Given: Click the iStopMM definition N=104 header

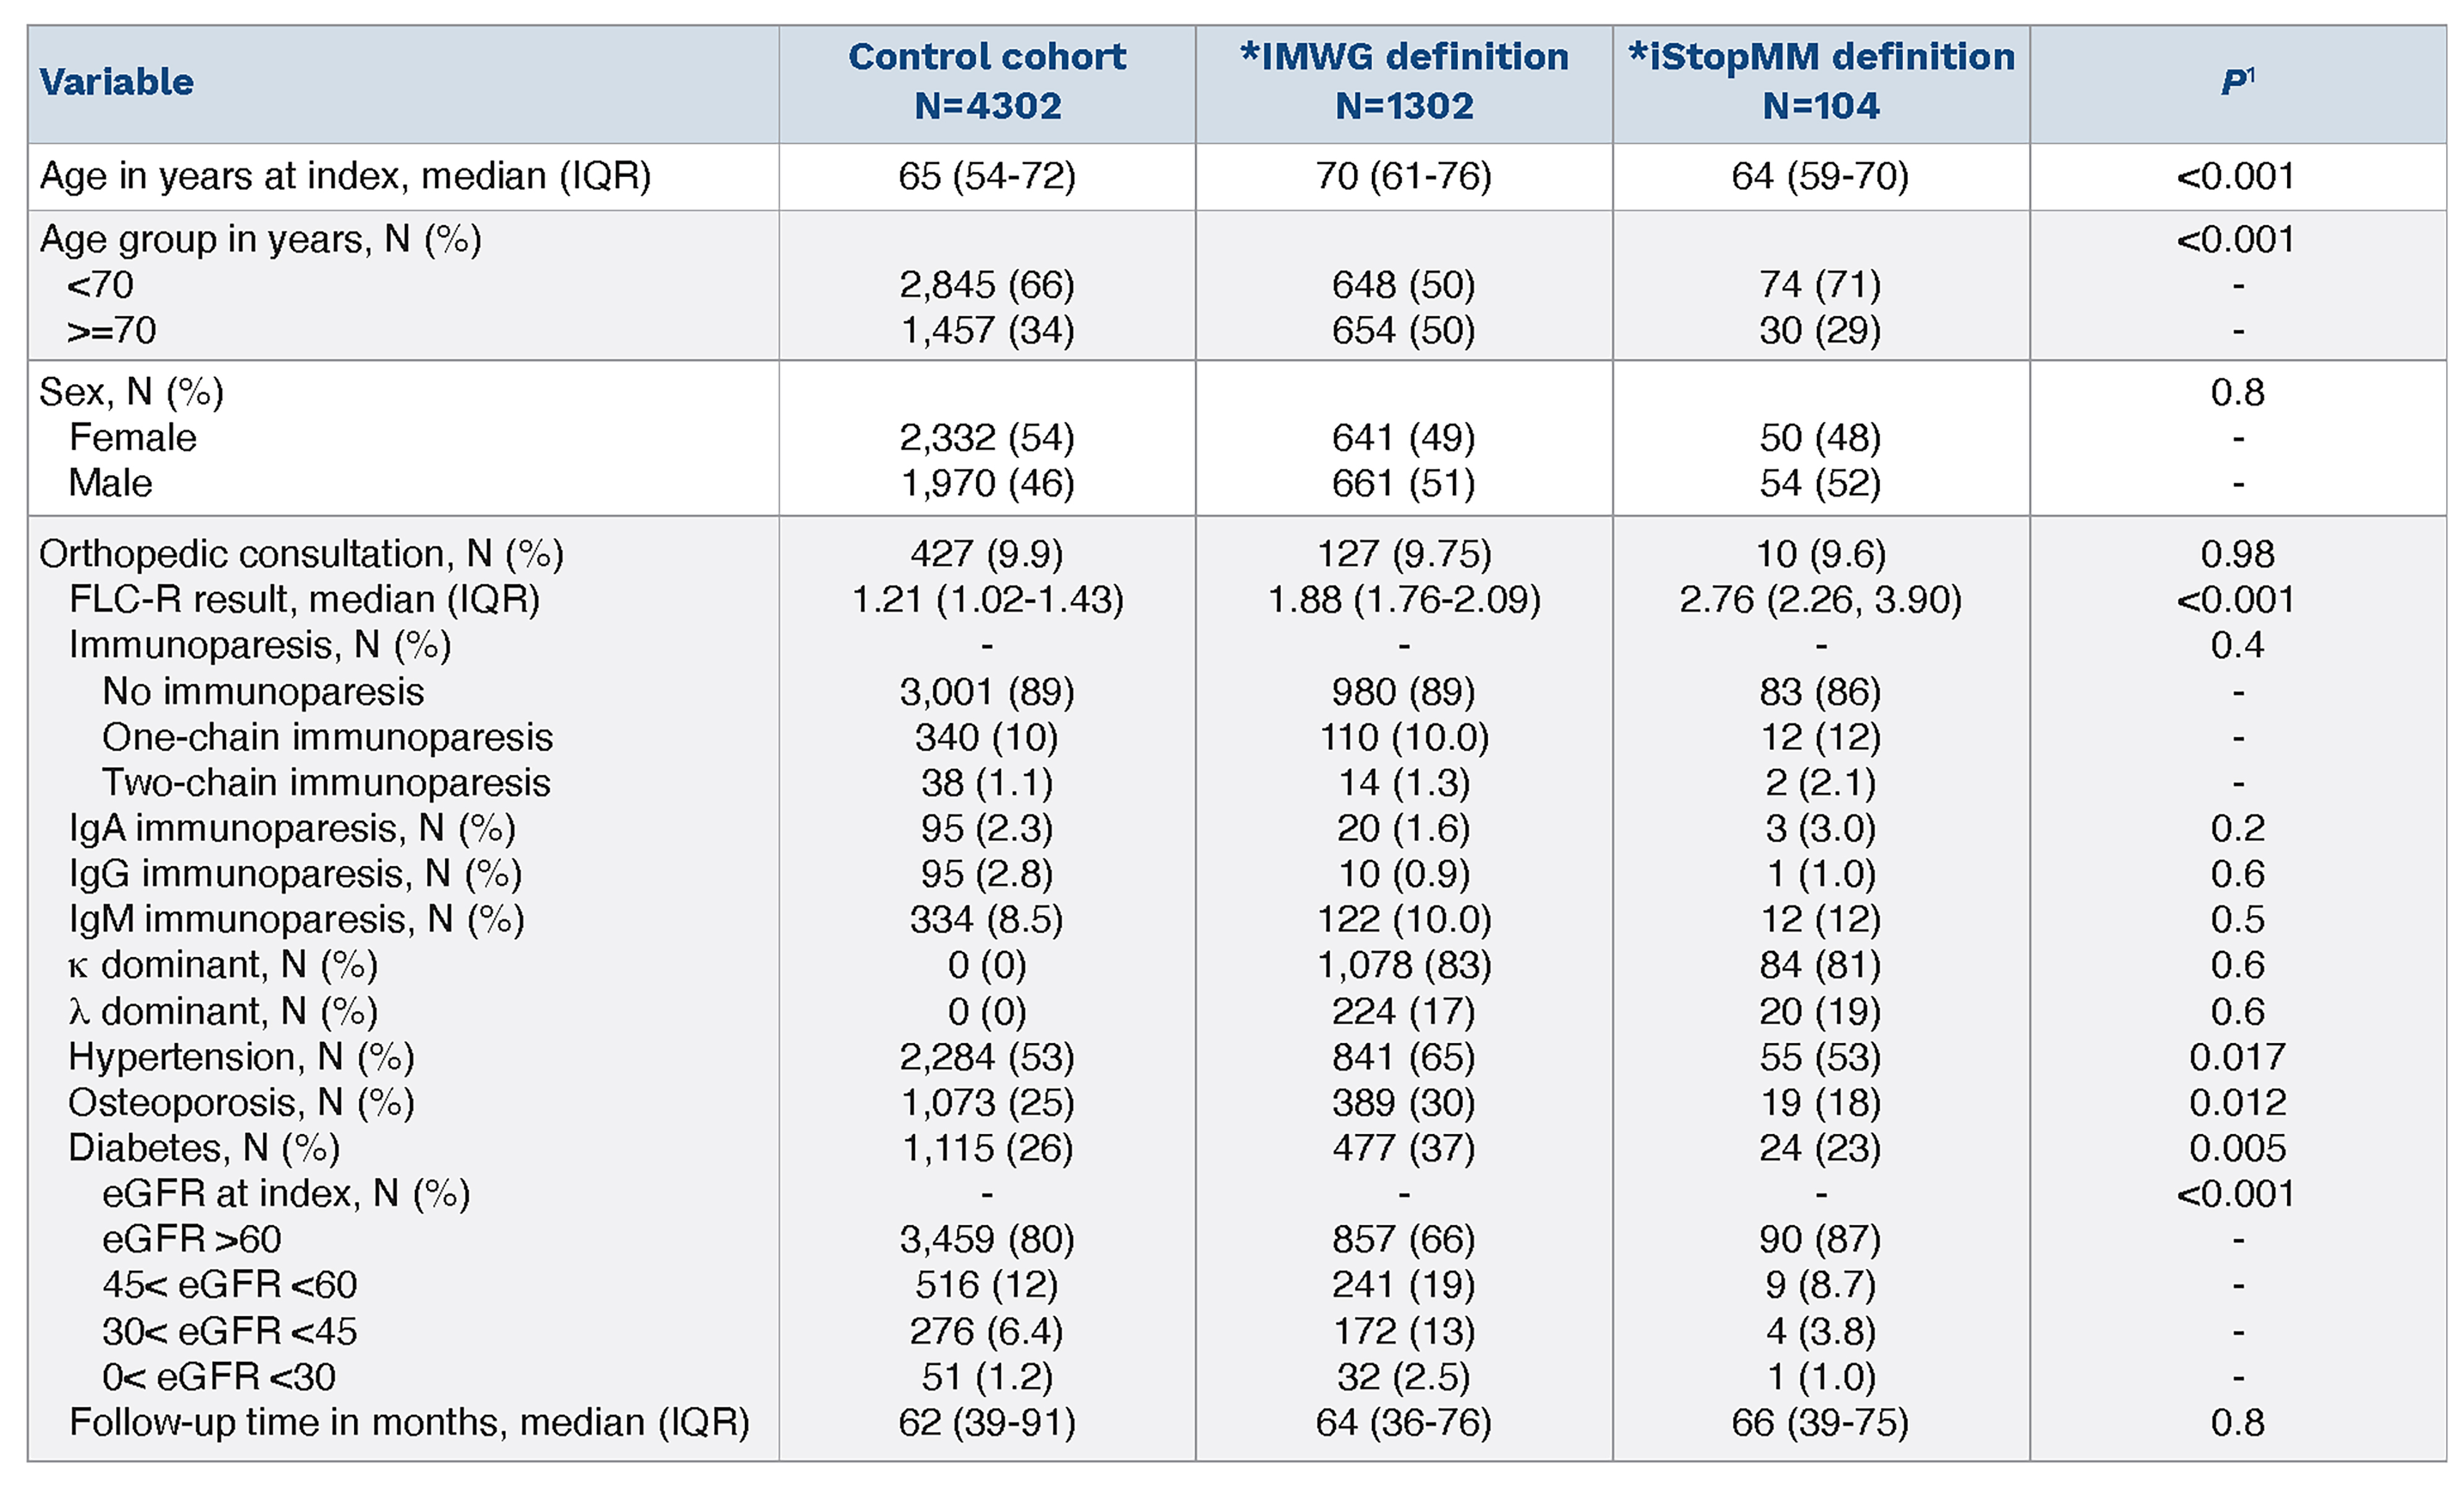Looking at the screenshot, I should pyautogui.click(x=1821, y=82).
